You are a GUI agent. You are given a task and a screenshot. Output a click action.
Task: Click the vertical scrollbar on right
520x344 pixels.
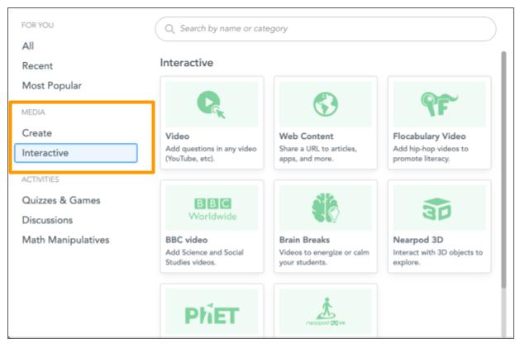pos(503,165)
